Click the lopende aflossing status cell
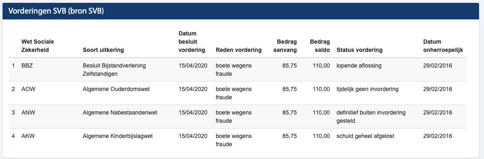The height and width of the screenshot is (159, 484). [x=359, y=65]
